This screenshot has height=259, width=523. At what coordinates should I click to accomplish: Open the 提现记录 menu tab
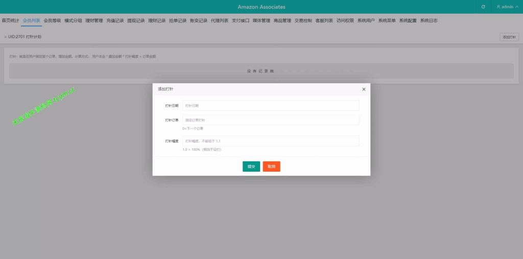(136, 20)
